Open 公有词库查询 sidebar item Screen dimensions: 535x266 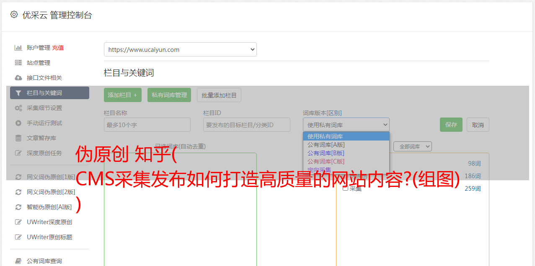click(x=44, y=261)
